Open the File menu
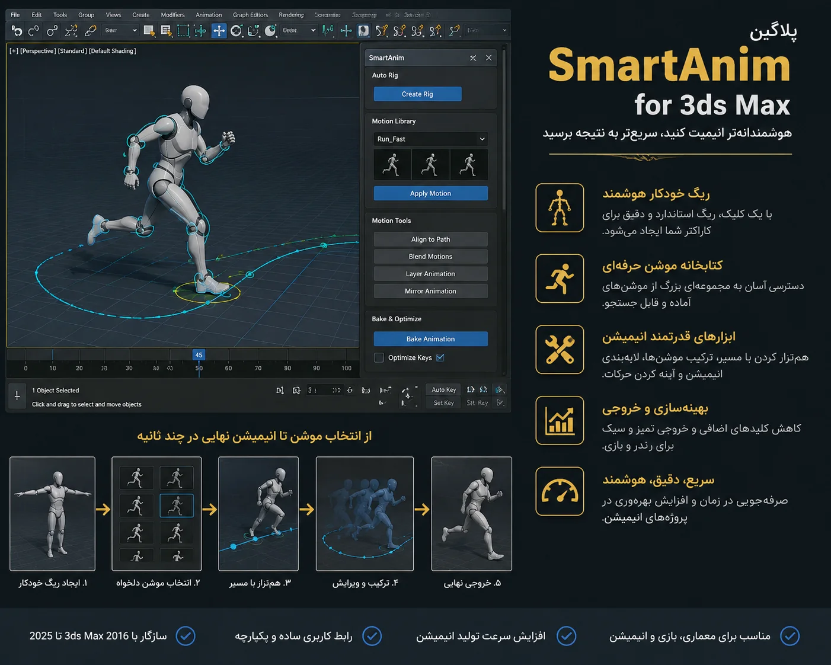 coord(15,15)
